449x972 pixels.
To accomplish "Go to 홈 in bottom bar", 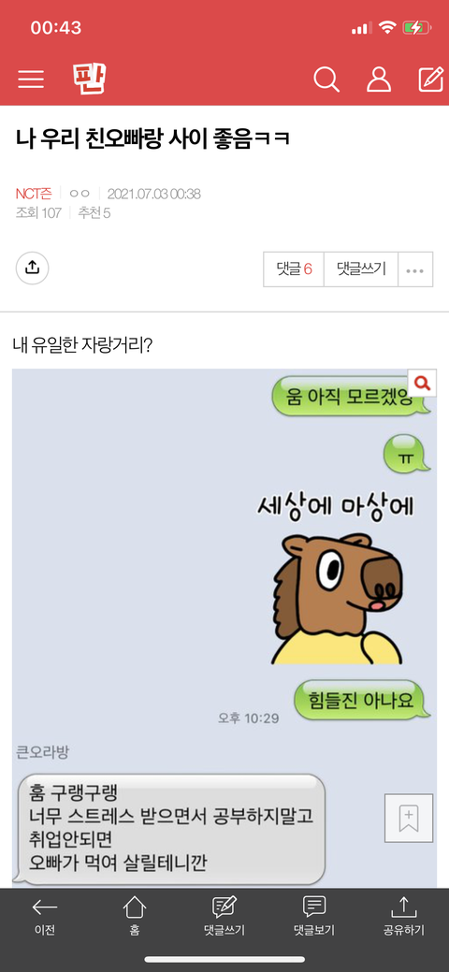I will [x=135, y=918].
